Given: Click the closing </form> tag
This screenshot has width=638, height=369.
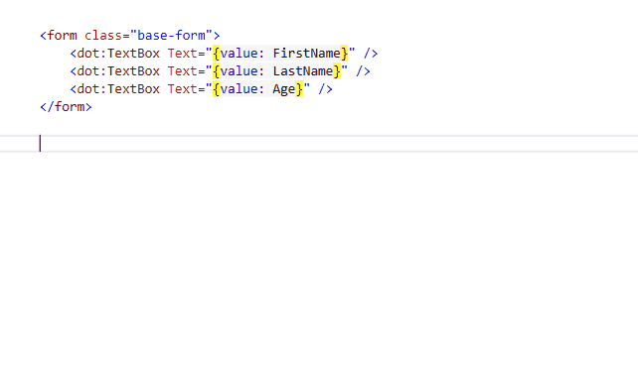Looking at the screenshot, I should tap(66, 107).
